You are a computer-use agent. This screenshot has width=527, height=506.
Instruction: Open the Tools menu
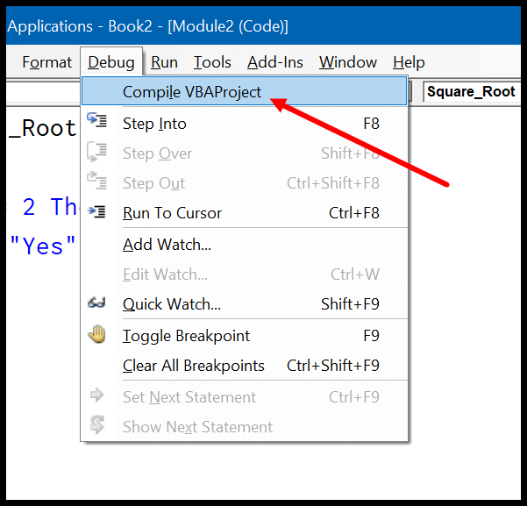(x=212, y=62)
